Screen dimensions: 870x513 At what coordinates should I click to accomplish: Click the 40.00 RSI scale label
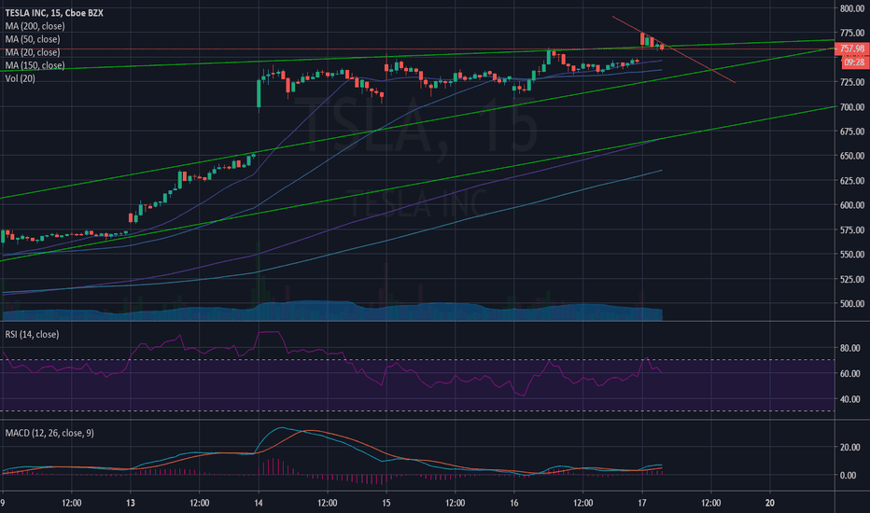tap(850, 399)
